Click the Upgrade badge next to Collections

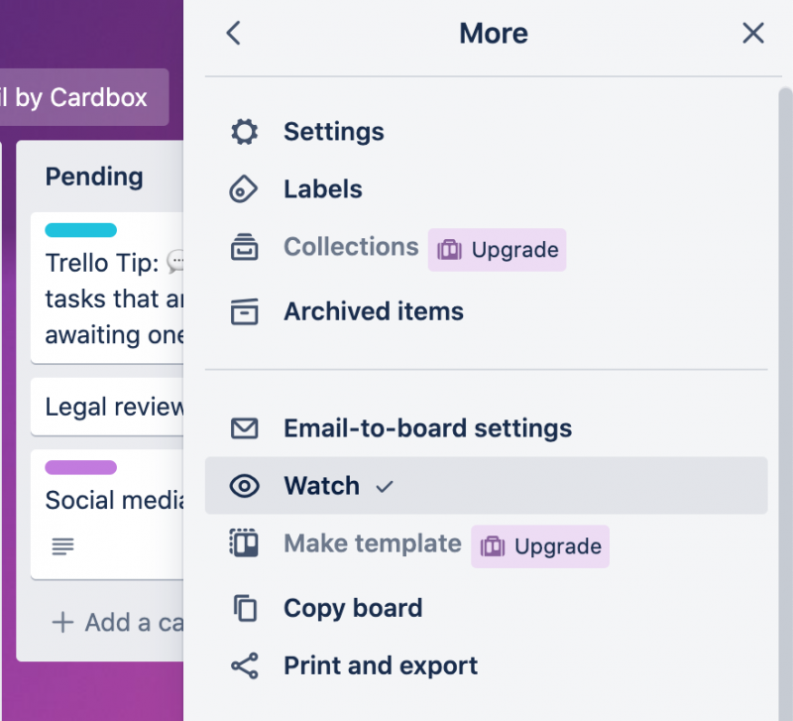pyautogui.click(x=497, y=250)
